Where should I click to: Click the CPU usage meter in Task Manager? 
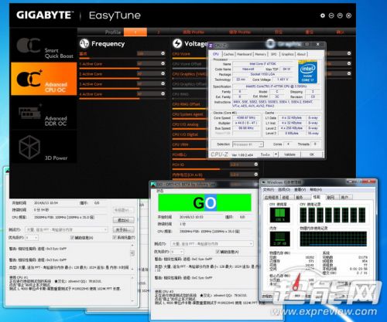(x=279, y=215)
